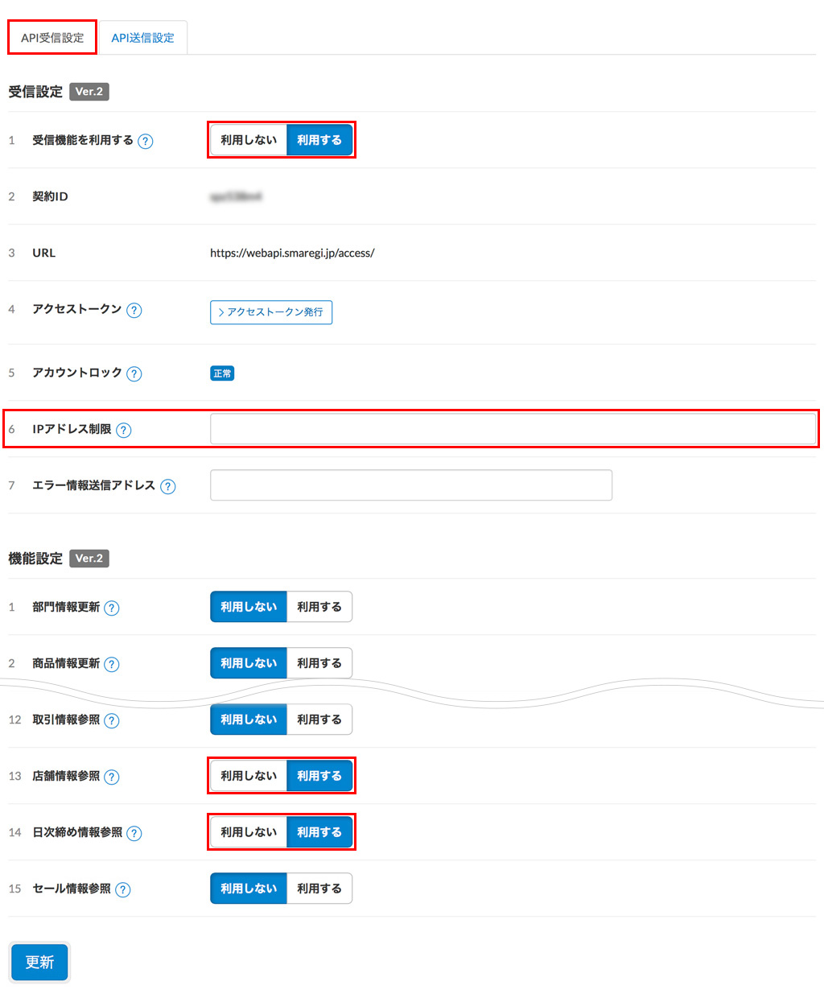This screenshot has width=824, height=1002.
Task: Switch to the API送信設定 tab
Action: (142, 38)
